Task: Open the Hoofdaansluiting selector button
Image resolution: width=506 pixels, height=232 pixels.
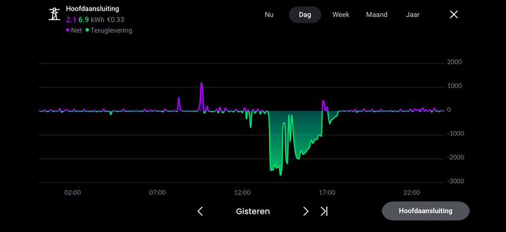Action: 426,211
